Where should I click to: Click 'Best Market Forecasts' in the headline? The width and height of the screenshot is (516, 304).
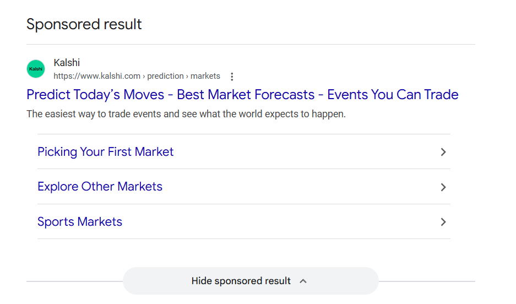click(246, 95)
